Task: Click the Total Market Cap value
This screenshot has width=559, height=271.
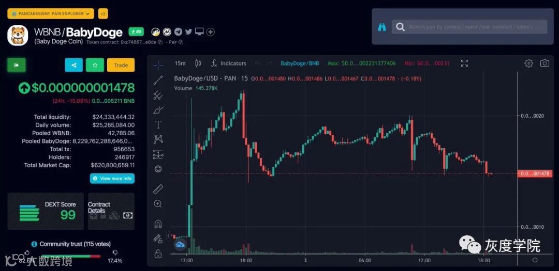Action: coord(113,165)
